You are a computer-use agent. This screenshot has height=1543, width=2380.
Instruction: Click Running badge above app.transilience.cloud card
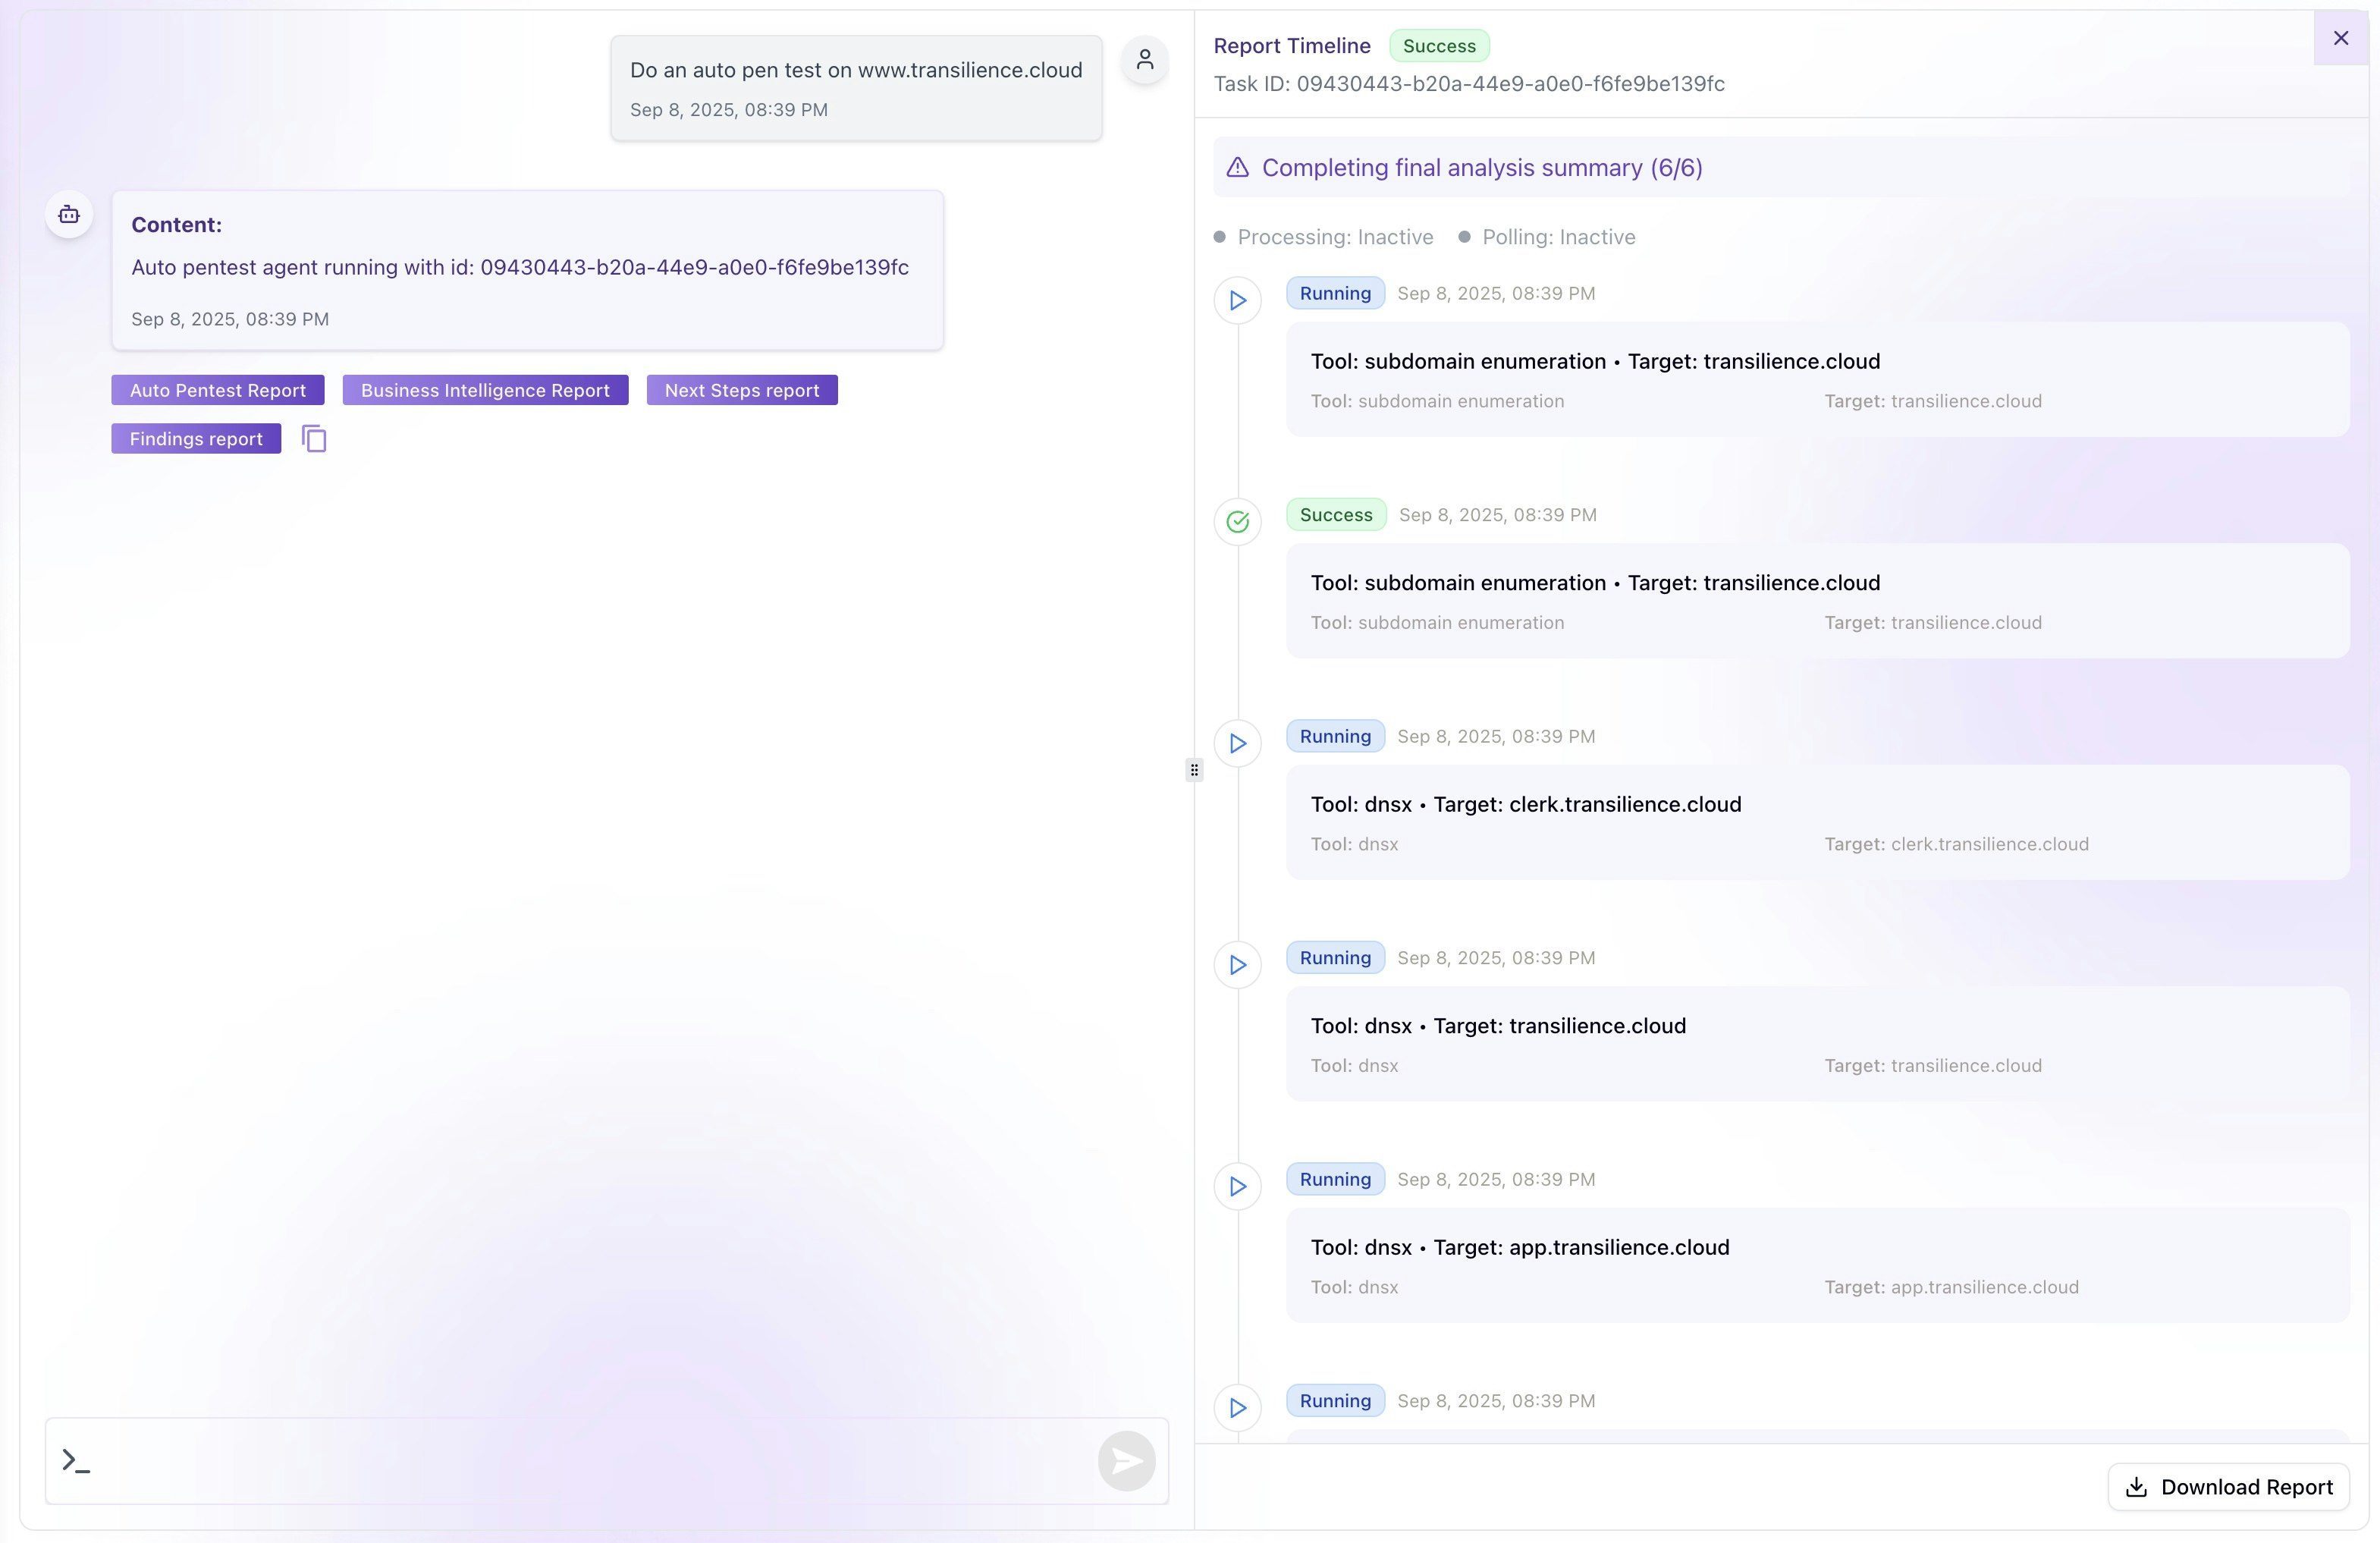tap(1335, 1179)
